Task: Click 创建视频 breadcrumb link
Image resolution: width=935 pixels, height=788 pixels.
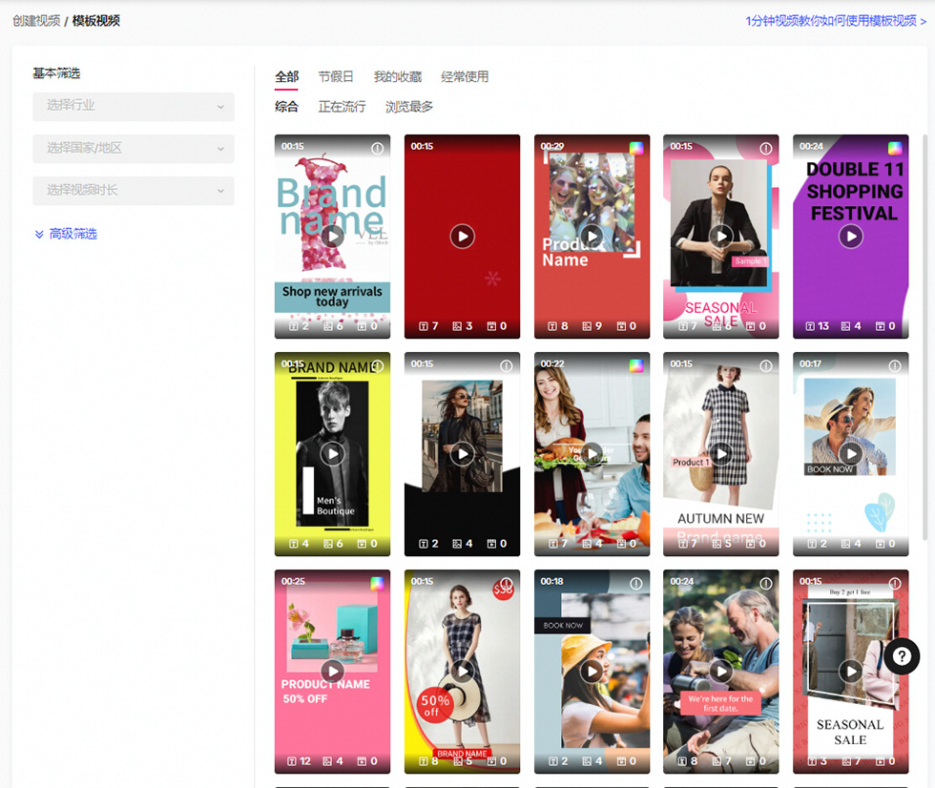Action: [36, 20]
